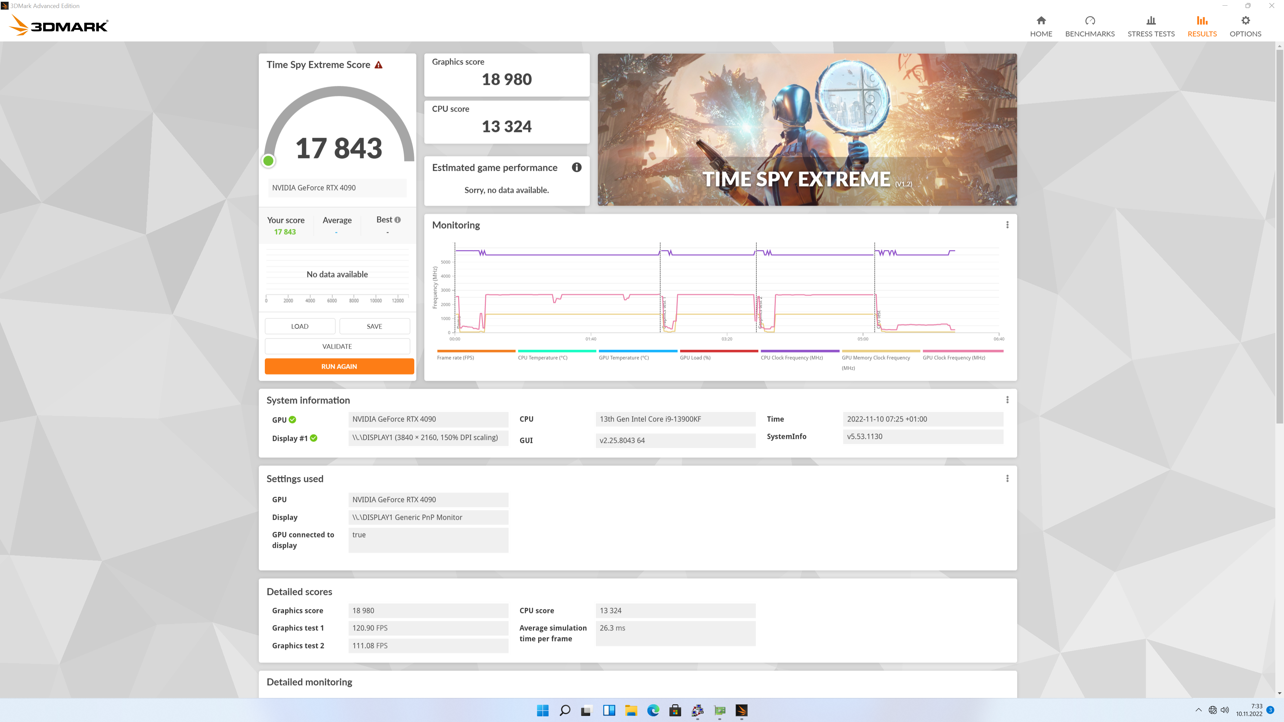Click the vertical scrollbar thumb on the right
The height and width of the screenshot is (722, 1284).
click(x=1279, y=236)
